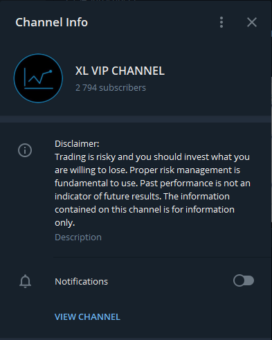Click the 'Trading is risky' description line
Image resolution: width=272 pixels, height=340 pixels.
(x=152, y=157)
